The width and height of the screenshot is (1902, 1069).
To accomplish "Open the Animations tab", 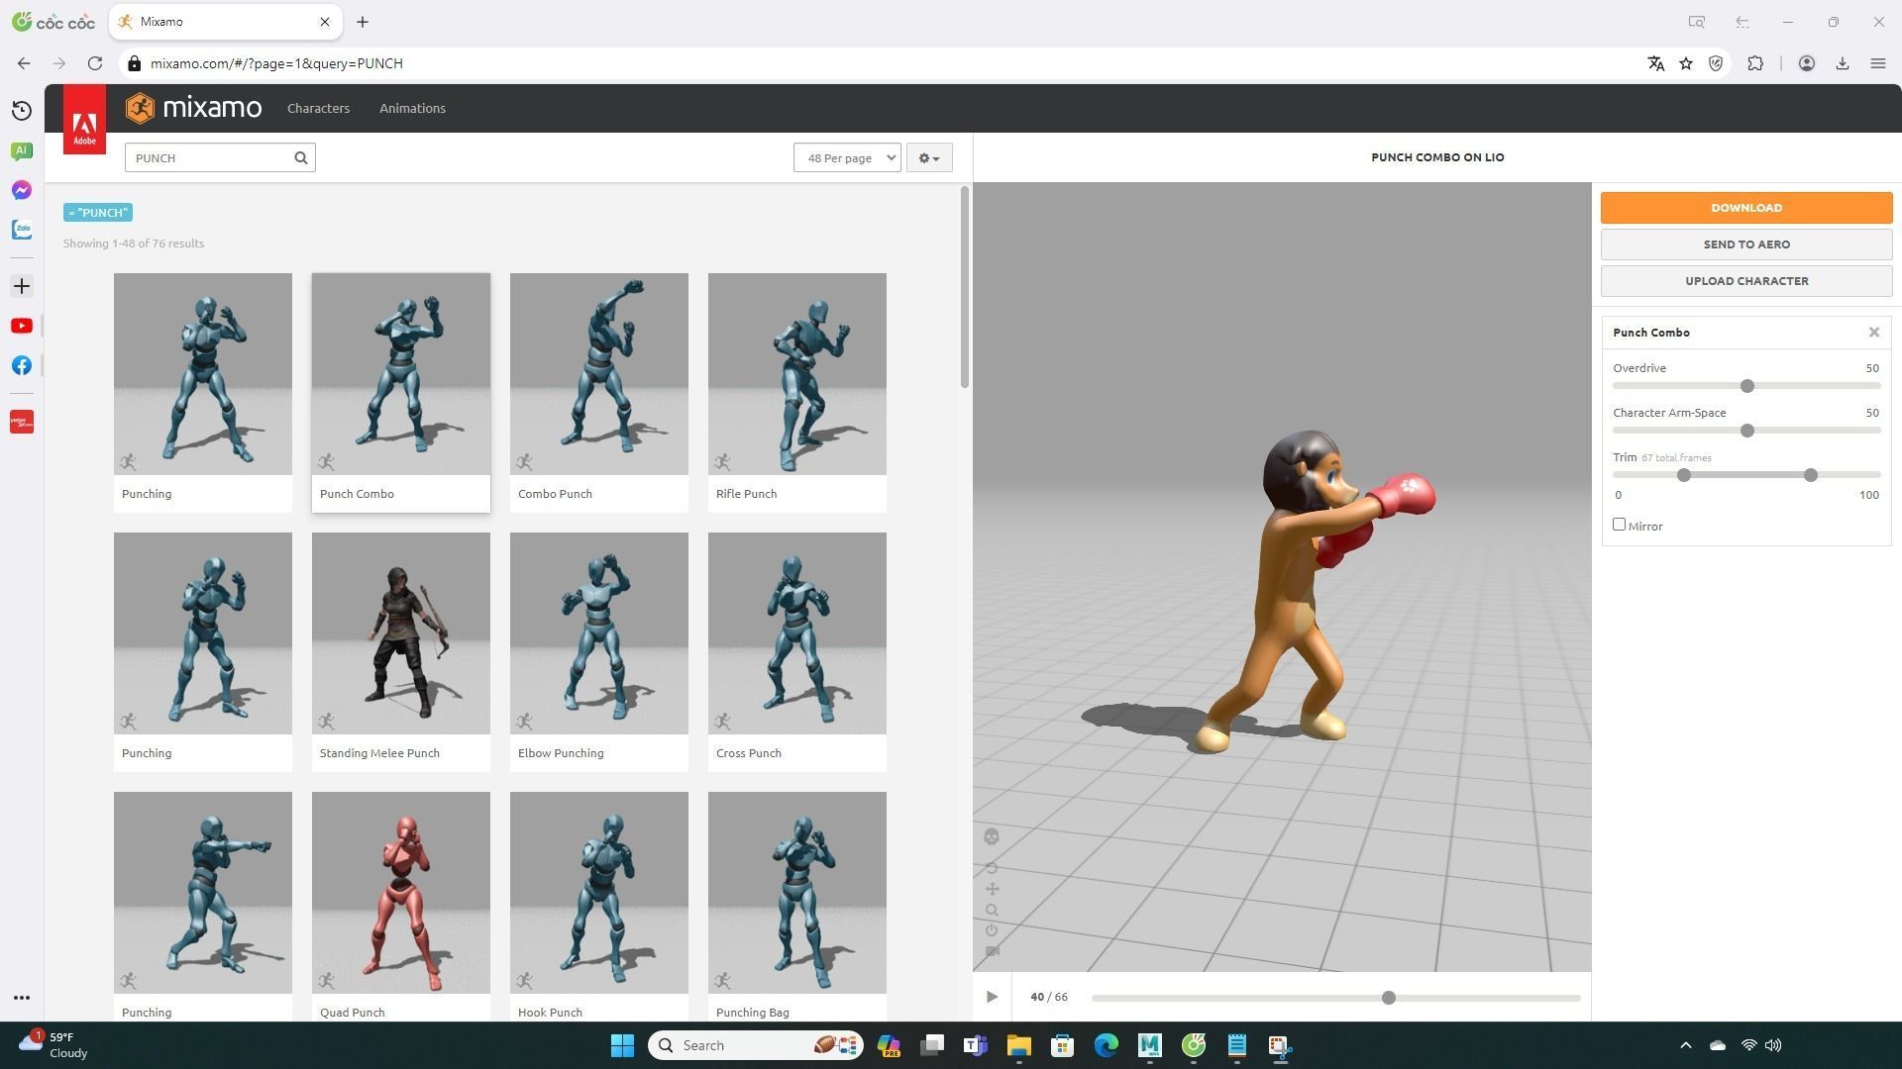I will coord(412,108).
